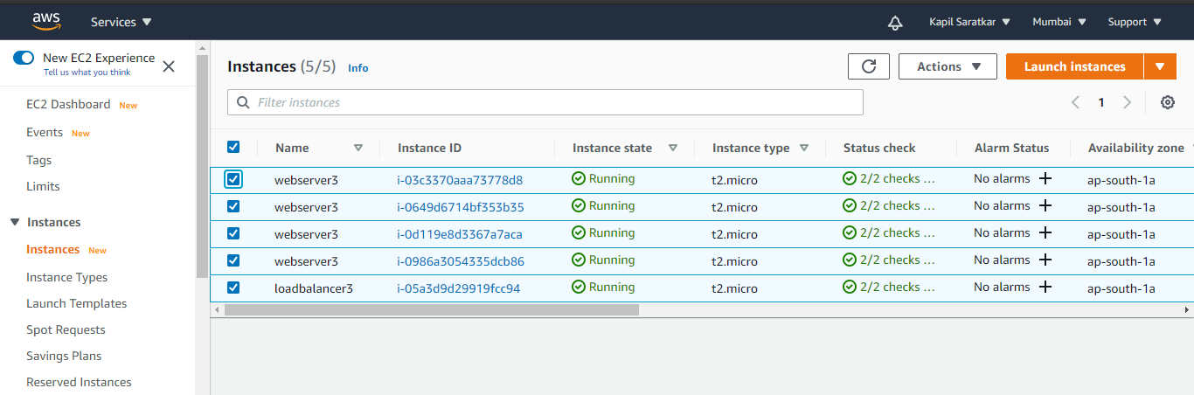Viewport: 1194px width, 395px height.
Task: Click horizontal scrollbar left arrow
Action: click(217, 309)
